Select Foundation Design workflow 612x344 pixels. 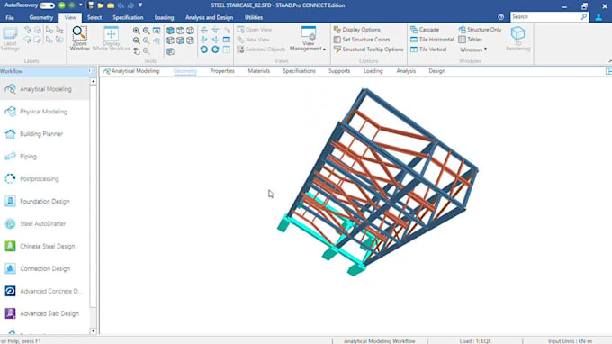tap(45, 202)
